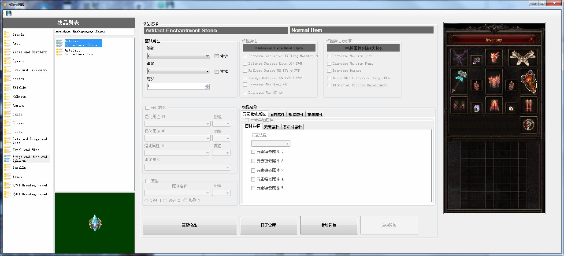Open the Armors category
Viewport: 564px width, 256px height.
coord(19,105)
